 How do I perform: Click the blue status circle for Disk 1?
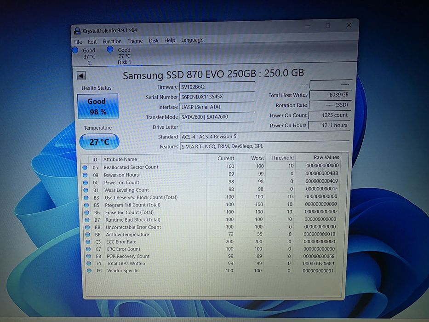point(110,49)
